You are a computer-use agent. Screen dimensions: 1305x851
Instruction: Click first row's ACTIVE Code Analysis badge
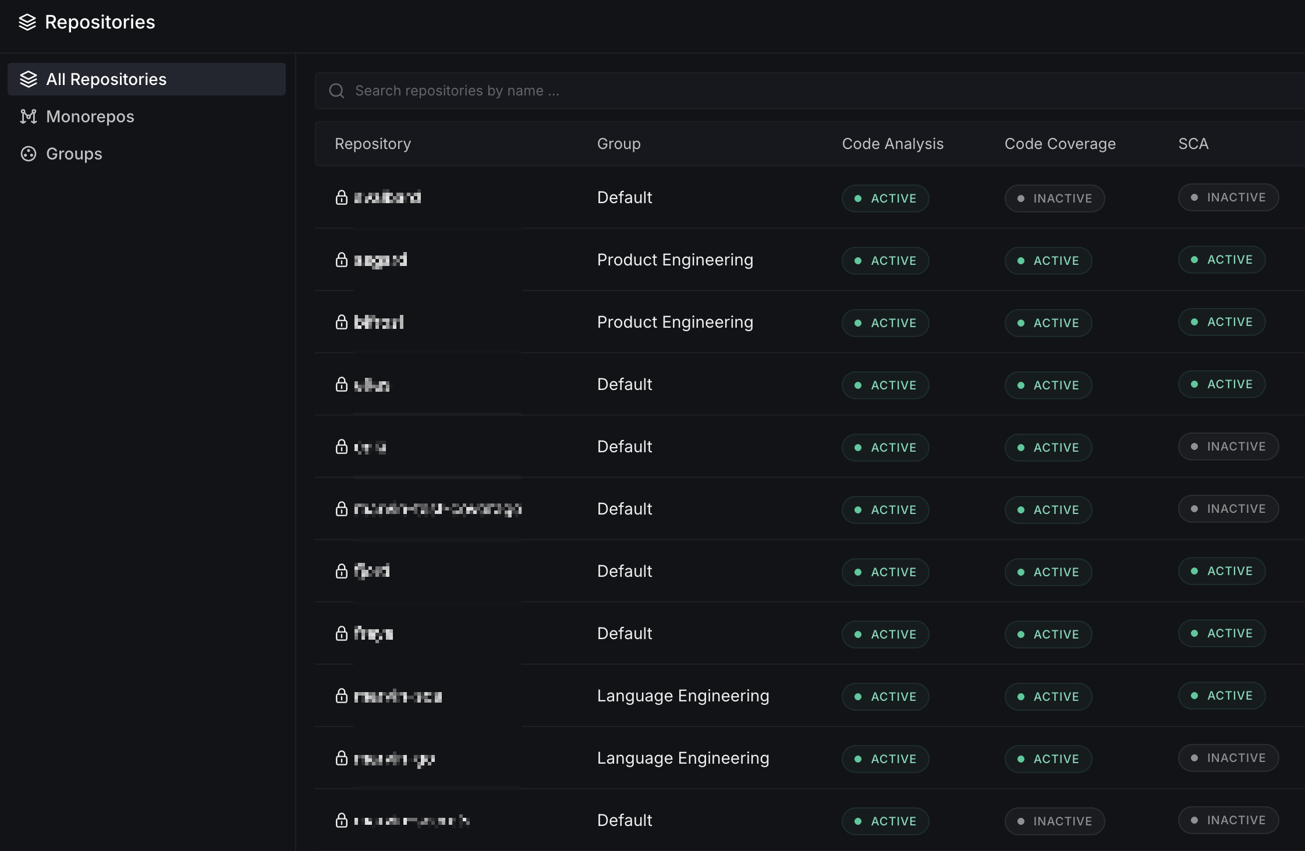[x=885, y=198]
